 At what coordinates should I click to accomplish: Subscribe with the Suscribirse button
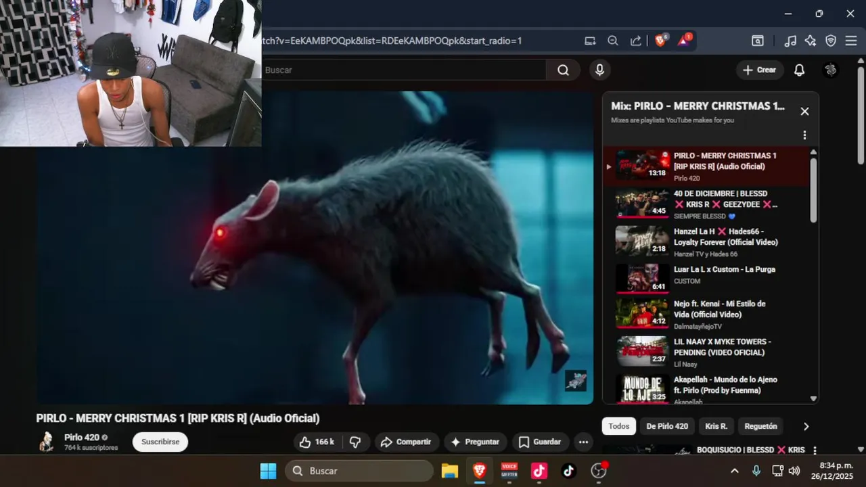(160, 442)
